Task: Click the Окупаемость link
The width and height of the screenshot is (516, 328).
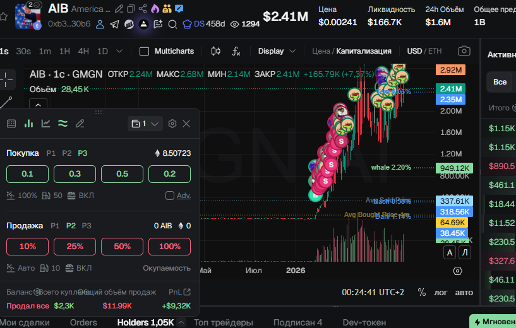Action: pos(167,268)
